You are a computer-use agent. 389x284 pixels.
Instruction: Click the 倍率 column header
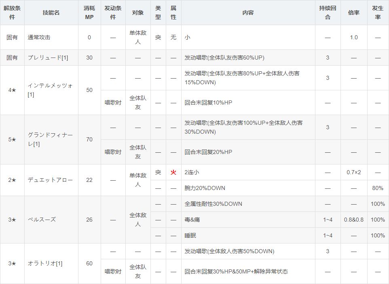point(354,13)
